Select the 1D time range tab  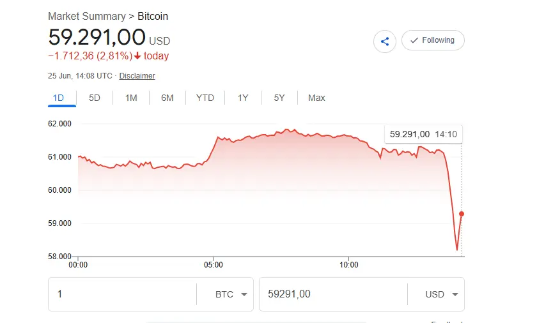(x=59, y=98)
